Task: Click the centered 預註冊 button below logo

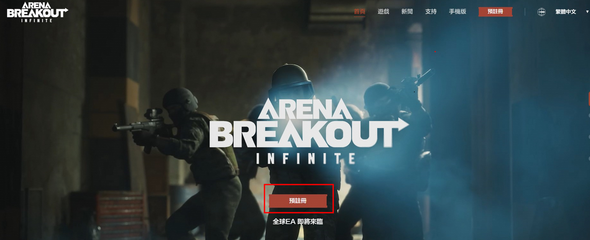Action: tap(298, 201)
